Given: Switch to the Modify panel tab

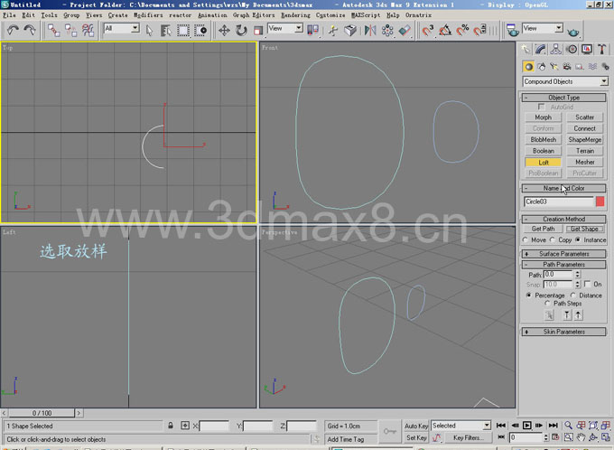Looking at the screenshot, I should pos(540,50).
